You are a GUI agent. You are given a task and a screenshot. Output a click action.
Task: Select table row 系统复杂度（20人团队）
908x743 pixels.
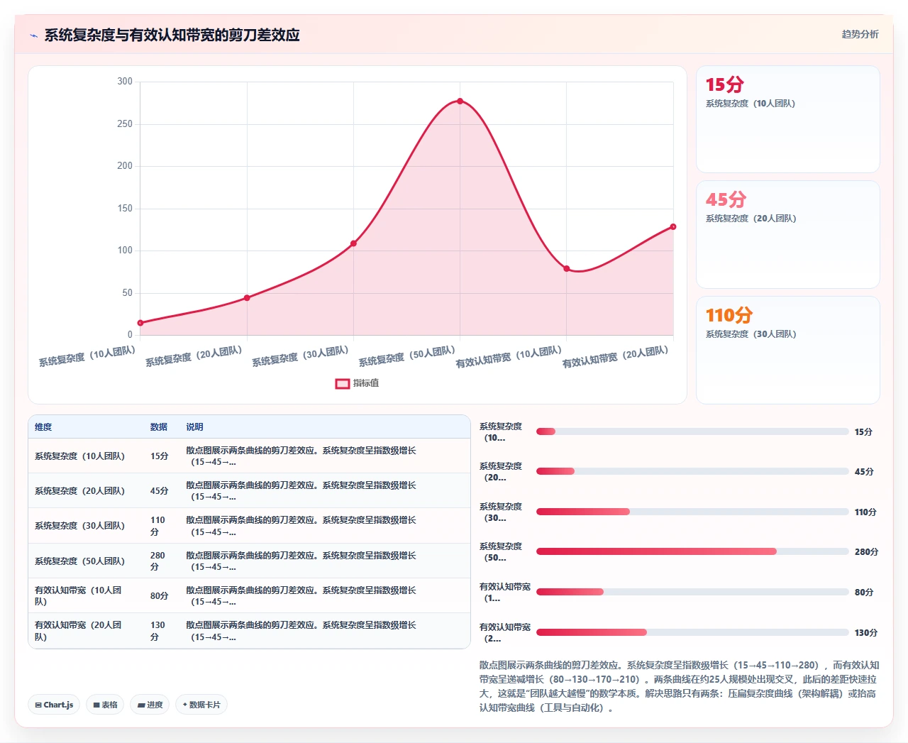coord(249,491)
